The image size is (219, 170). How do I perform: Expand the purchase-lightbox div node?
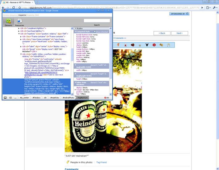coord(19,31)
